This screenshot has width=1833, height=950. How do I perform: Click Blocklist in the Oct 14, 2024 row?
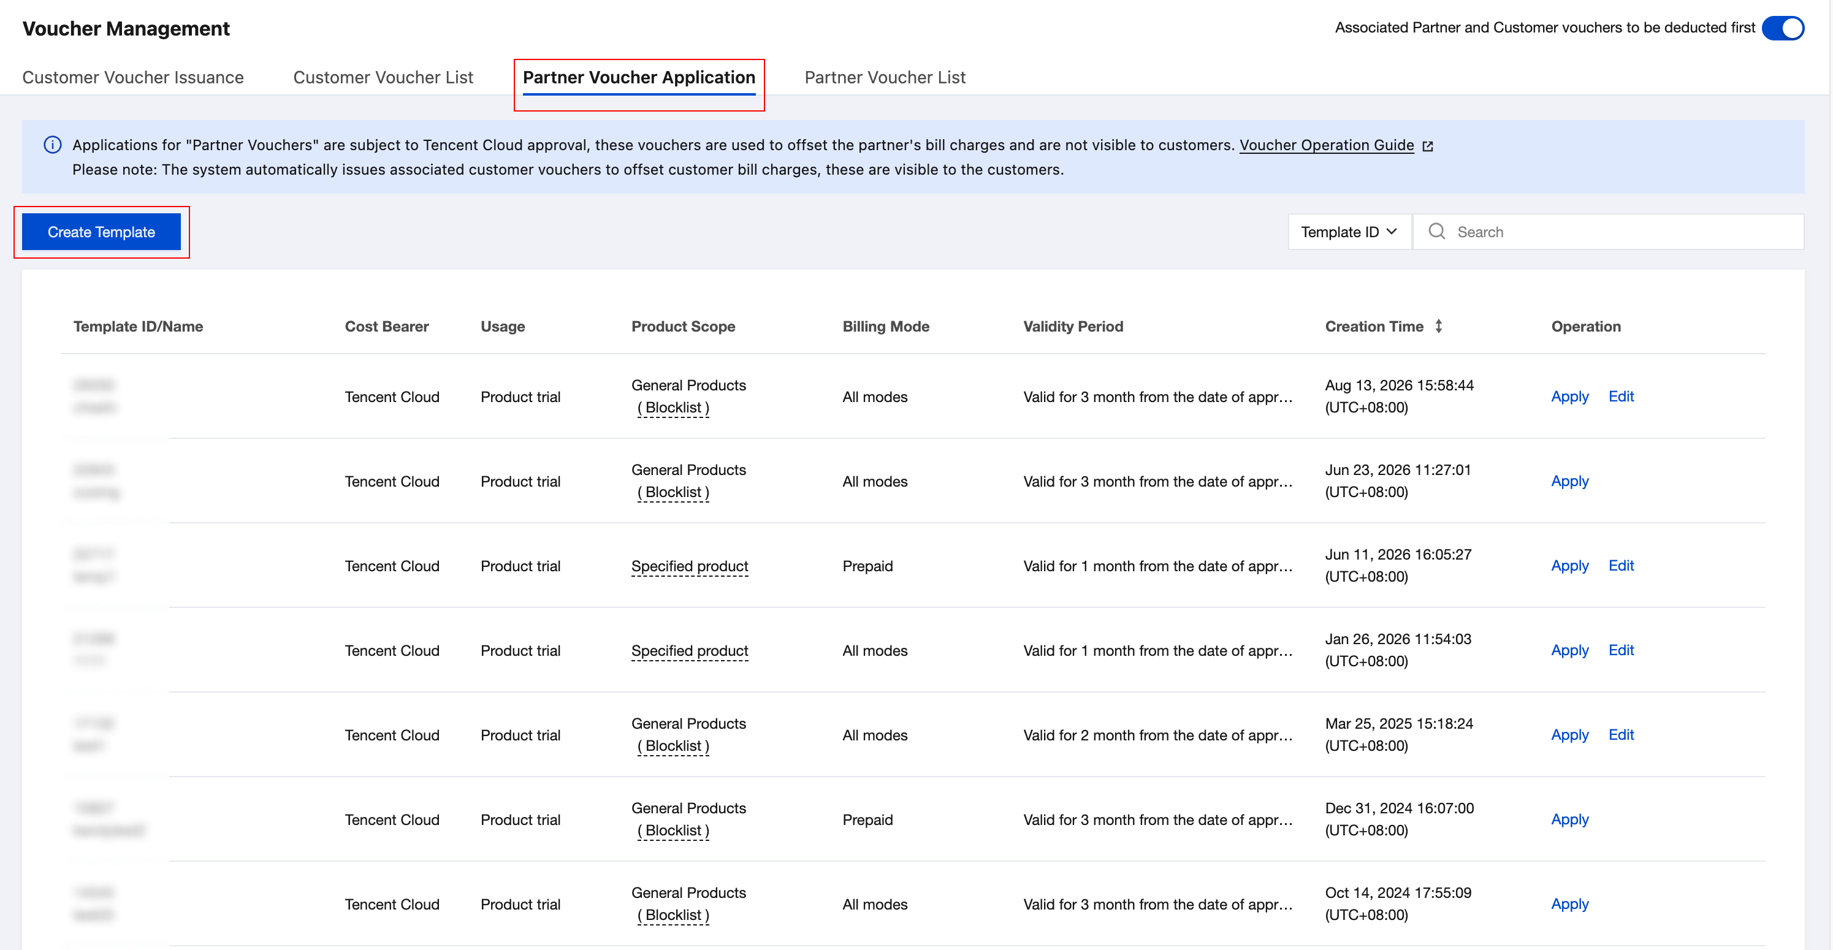(673, 915)
